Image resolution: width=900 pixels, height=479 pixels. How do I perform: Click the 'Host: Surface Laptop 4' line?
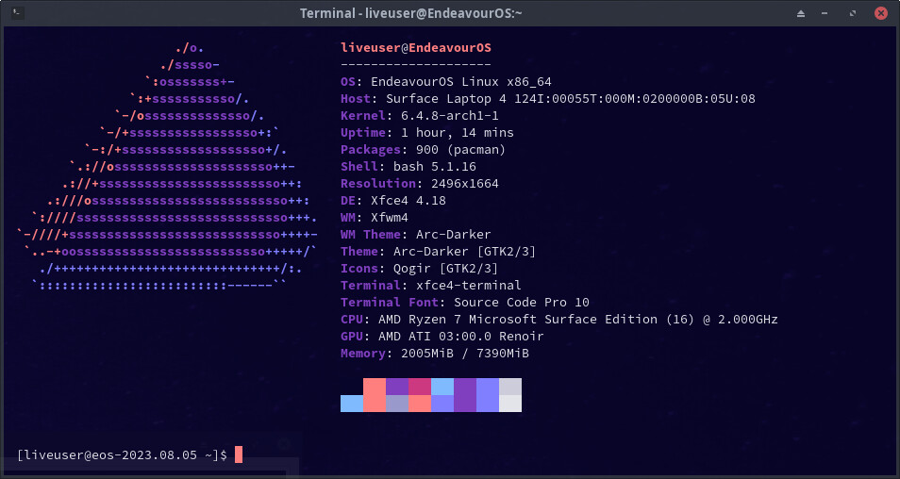(547, 99)
